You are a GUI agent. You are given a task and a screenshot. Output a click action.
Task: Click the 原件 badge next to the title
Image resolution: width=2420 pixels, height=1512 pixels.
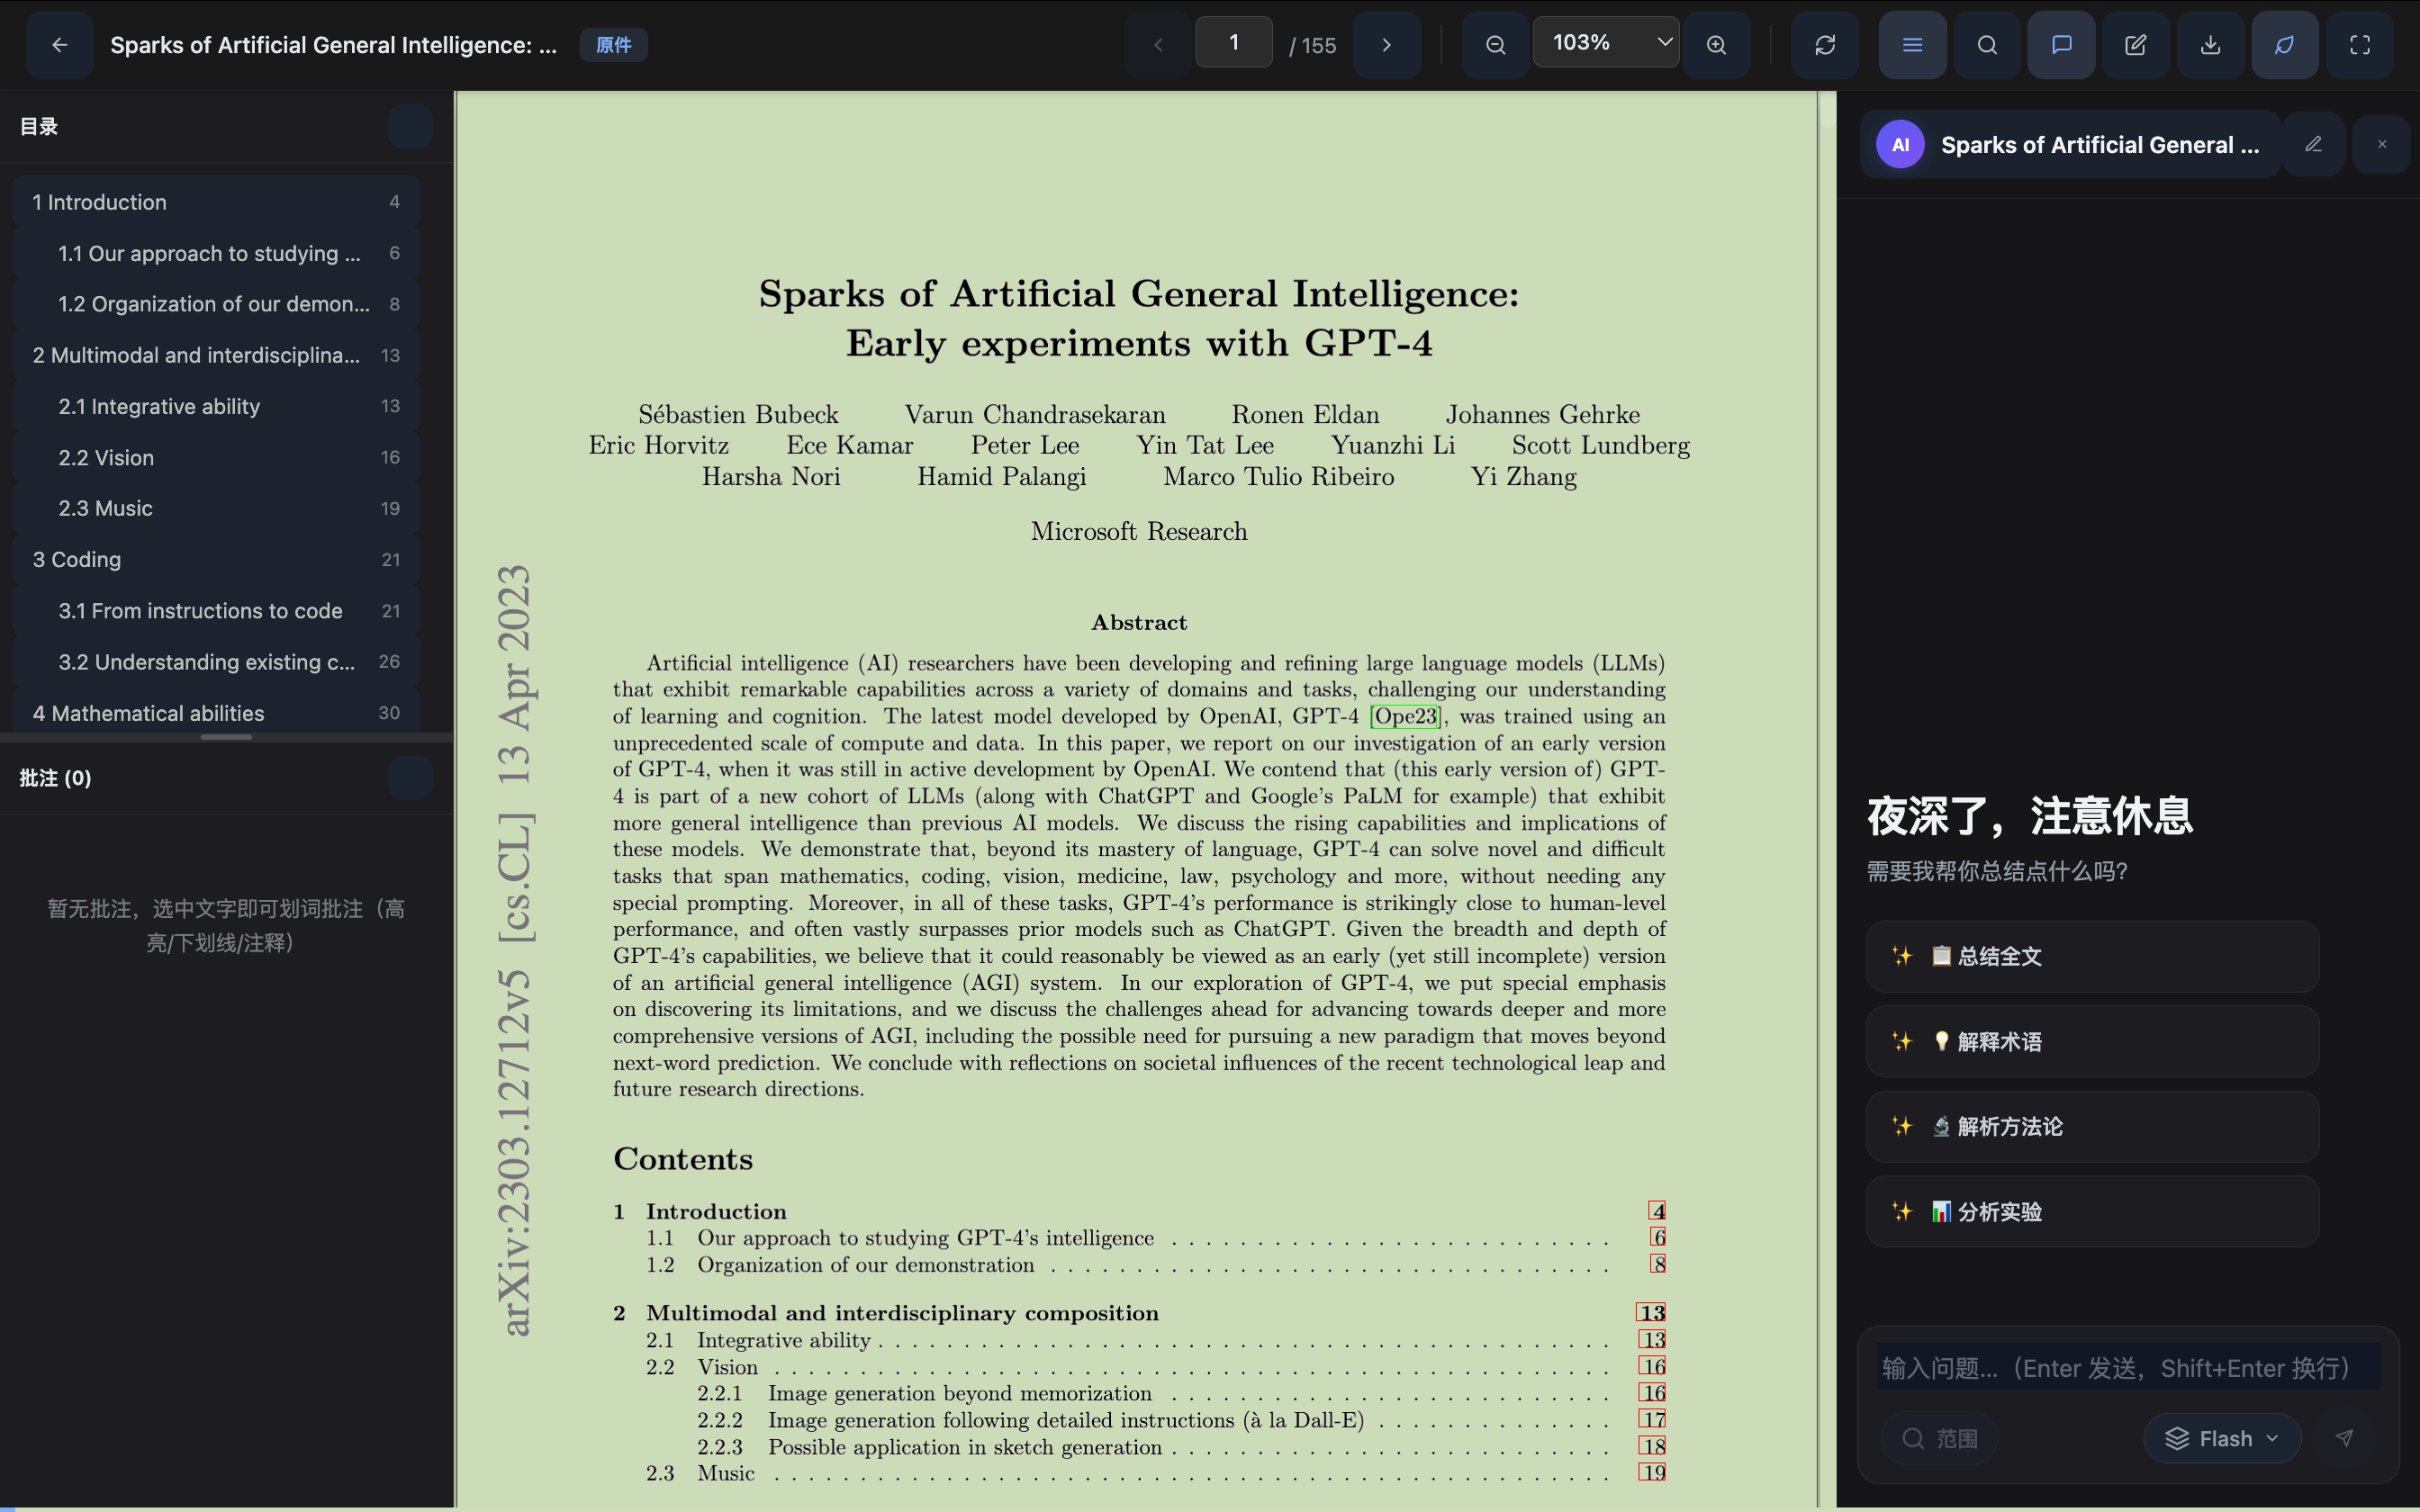(613, 45)
